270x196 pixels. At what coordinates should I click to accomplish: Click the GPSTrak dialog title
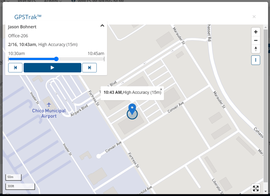(x=28, y=17)
